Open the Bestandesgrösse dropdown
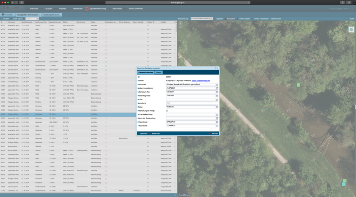The width and height of the screenshot is (356, 197). pos(217,96)
